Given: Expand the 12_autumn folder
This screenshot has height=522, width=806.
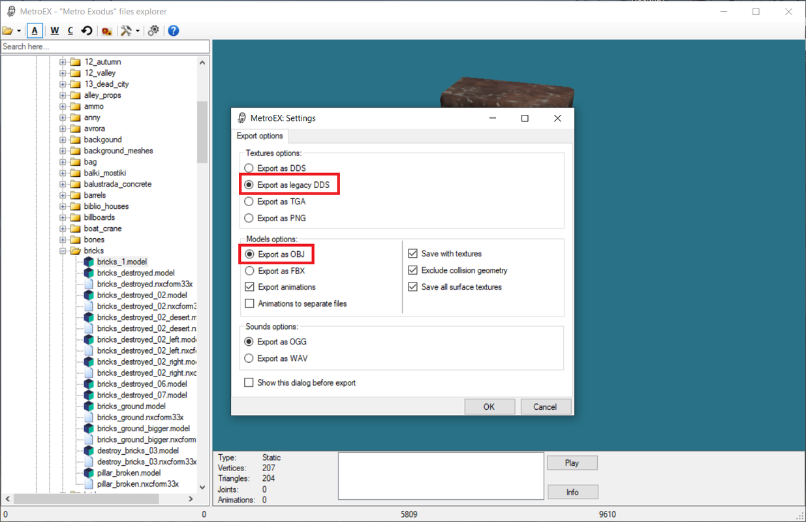Looking at the screenshot, I should [x=63, y=62].
